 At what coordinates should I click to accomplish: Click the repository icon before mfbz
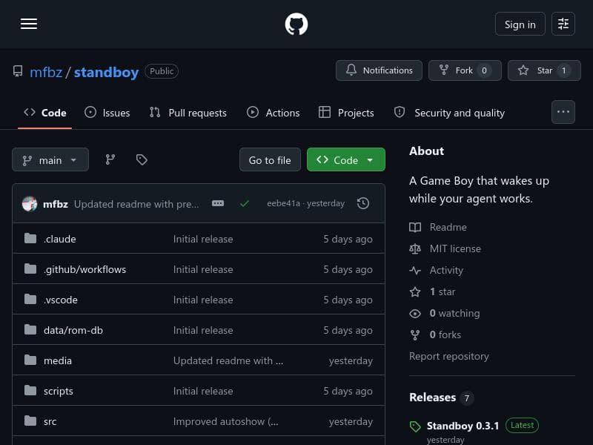tap(17, 71)
